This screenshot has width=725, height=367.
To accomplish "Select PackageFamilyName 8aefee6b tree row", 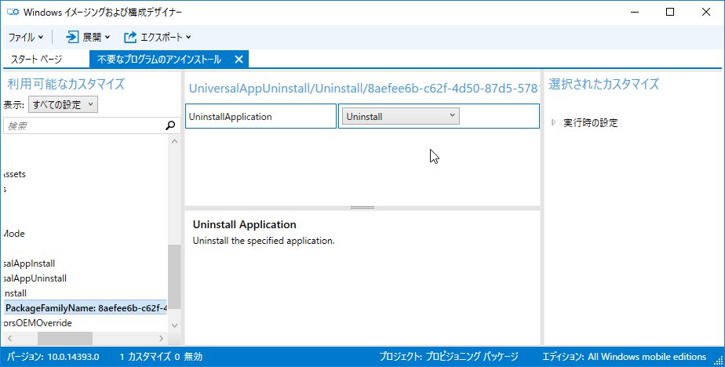I will [x=86, y=308].
